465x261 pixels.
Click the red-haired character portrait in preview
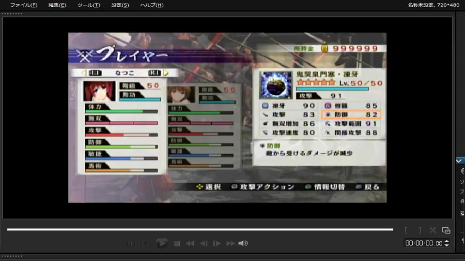click(x=99, y=91)
